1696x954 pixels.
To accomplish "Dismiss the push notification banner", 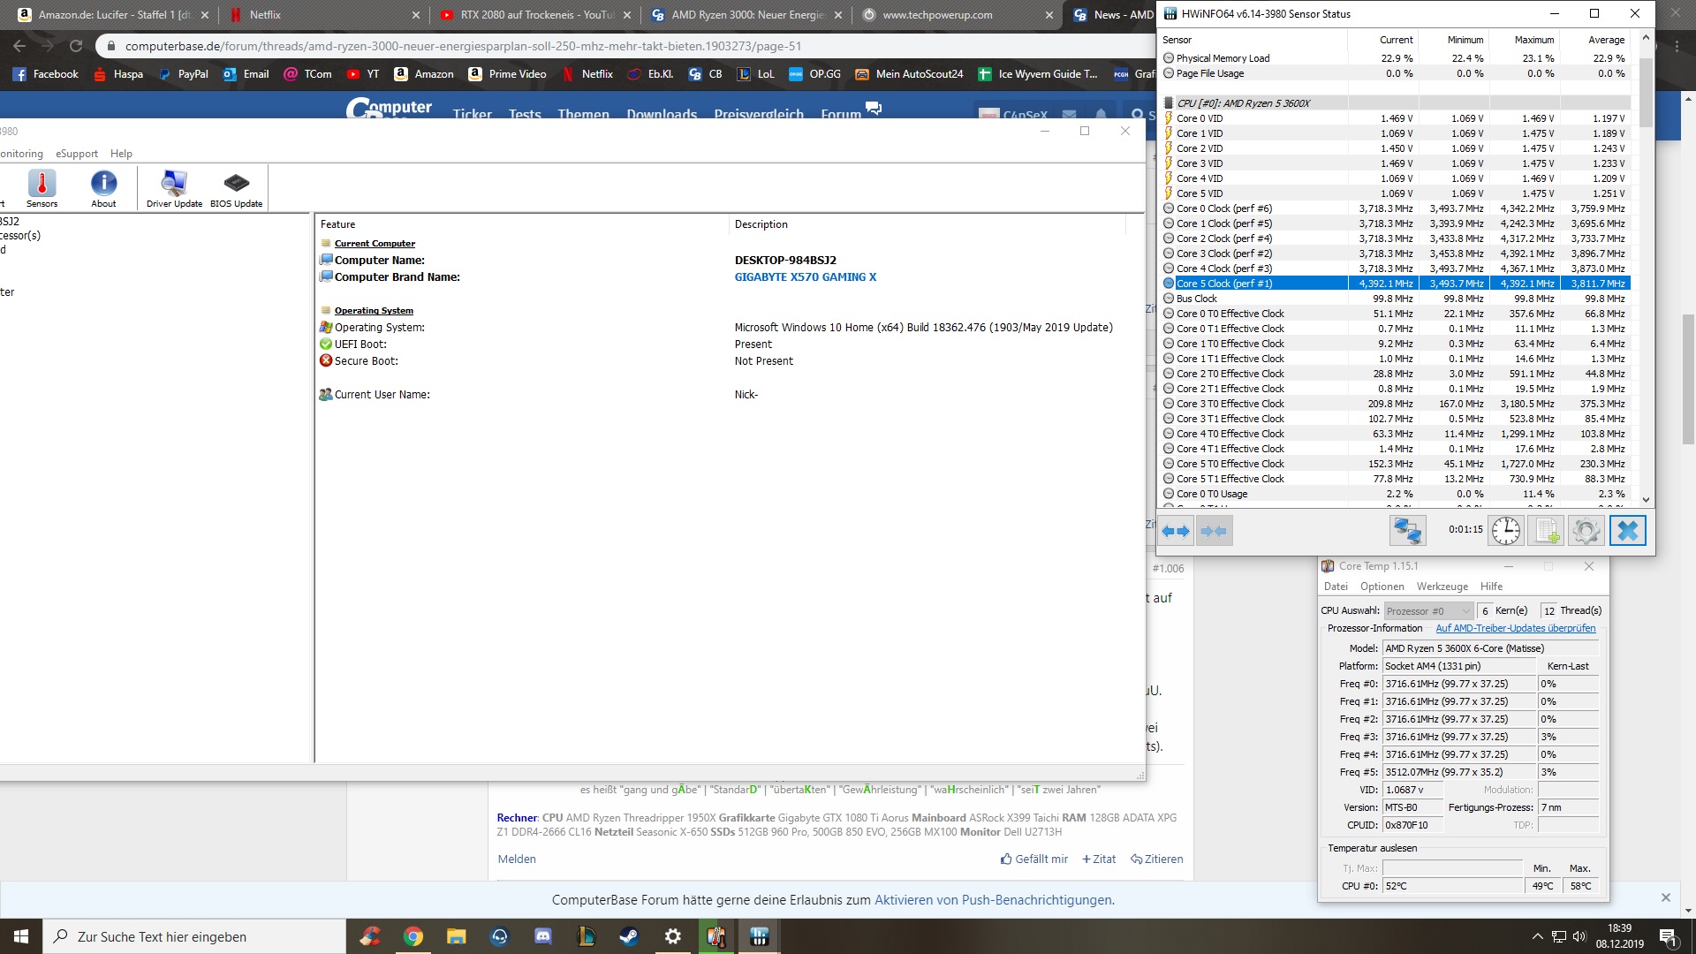I will (1665, 897).
